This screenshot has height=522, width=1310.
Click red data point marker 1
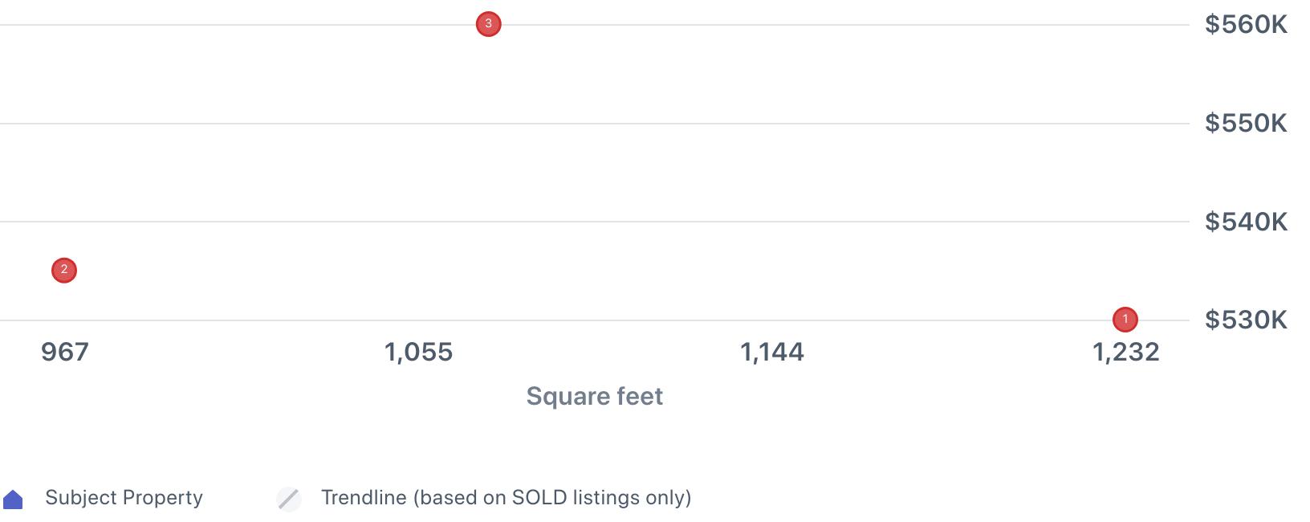click(x=1125, y=320)
